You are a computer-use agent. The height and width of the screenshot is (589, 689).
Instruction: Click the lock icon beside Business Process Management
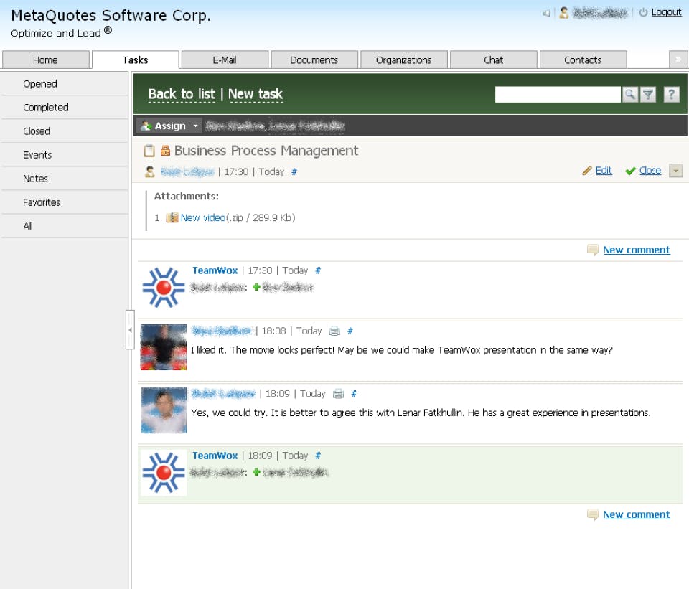coord(165,151)
